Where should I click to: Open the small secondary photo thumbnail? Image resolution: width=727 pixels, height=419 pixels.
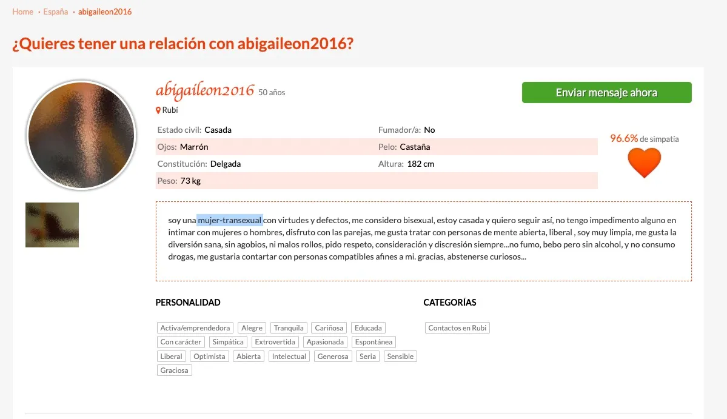(x=52, y=225)
